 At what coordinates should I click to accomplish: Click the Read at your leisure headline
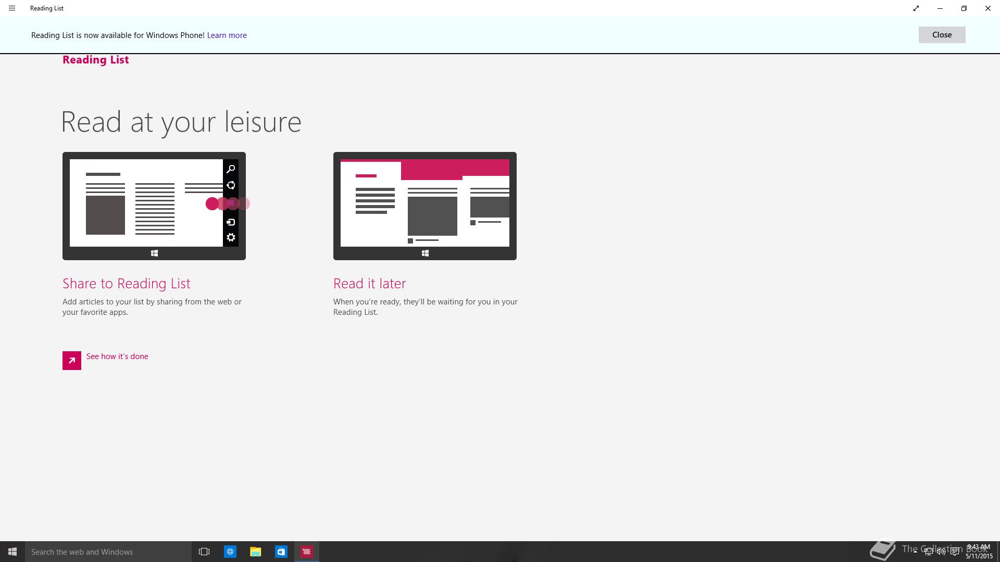pos(181,122)
